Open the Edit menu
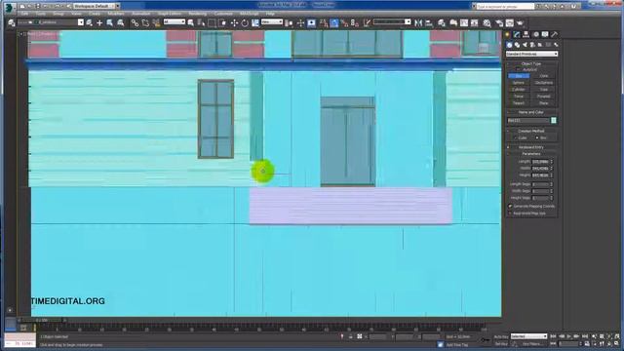The image size is (624, 351). point(24,14)
